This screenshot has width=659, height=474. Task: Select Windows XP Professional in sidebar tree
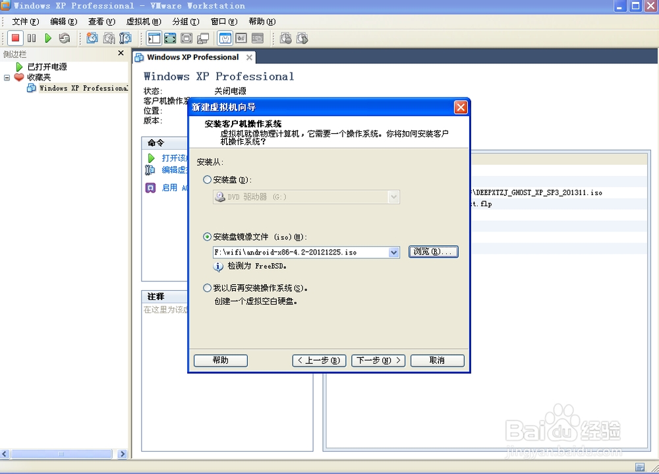pyautogui.click(x=84, y=88)
